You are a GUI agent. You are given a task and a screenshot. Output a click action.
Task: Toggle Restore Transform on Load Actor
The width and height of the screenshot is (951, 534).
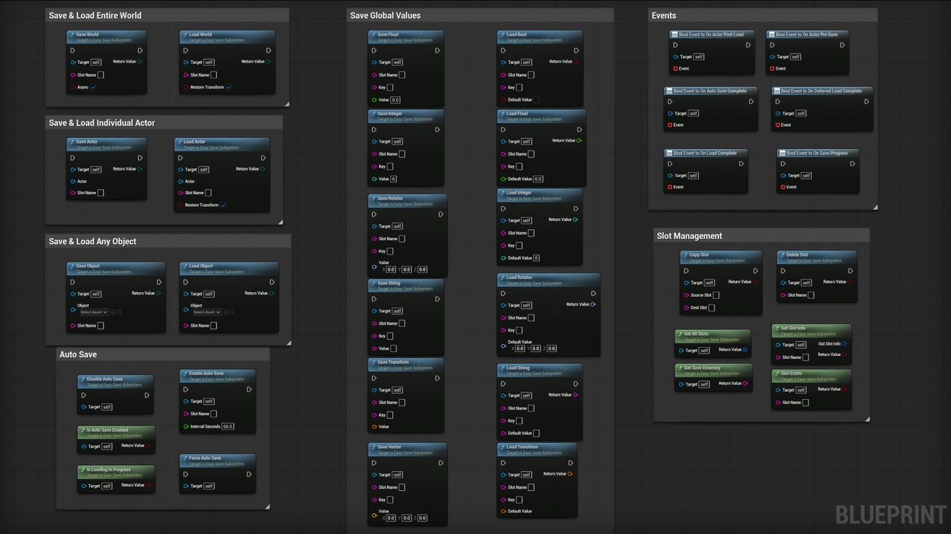tap(223, 205)
